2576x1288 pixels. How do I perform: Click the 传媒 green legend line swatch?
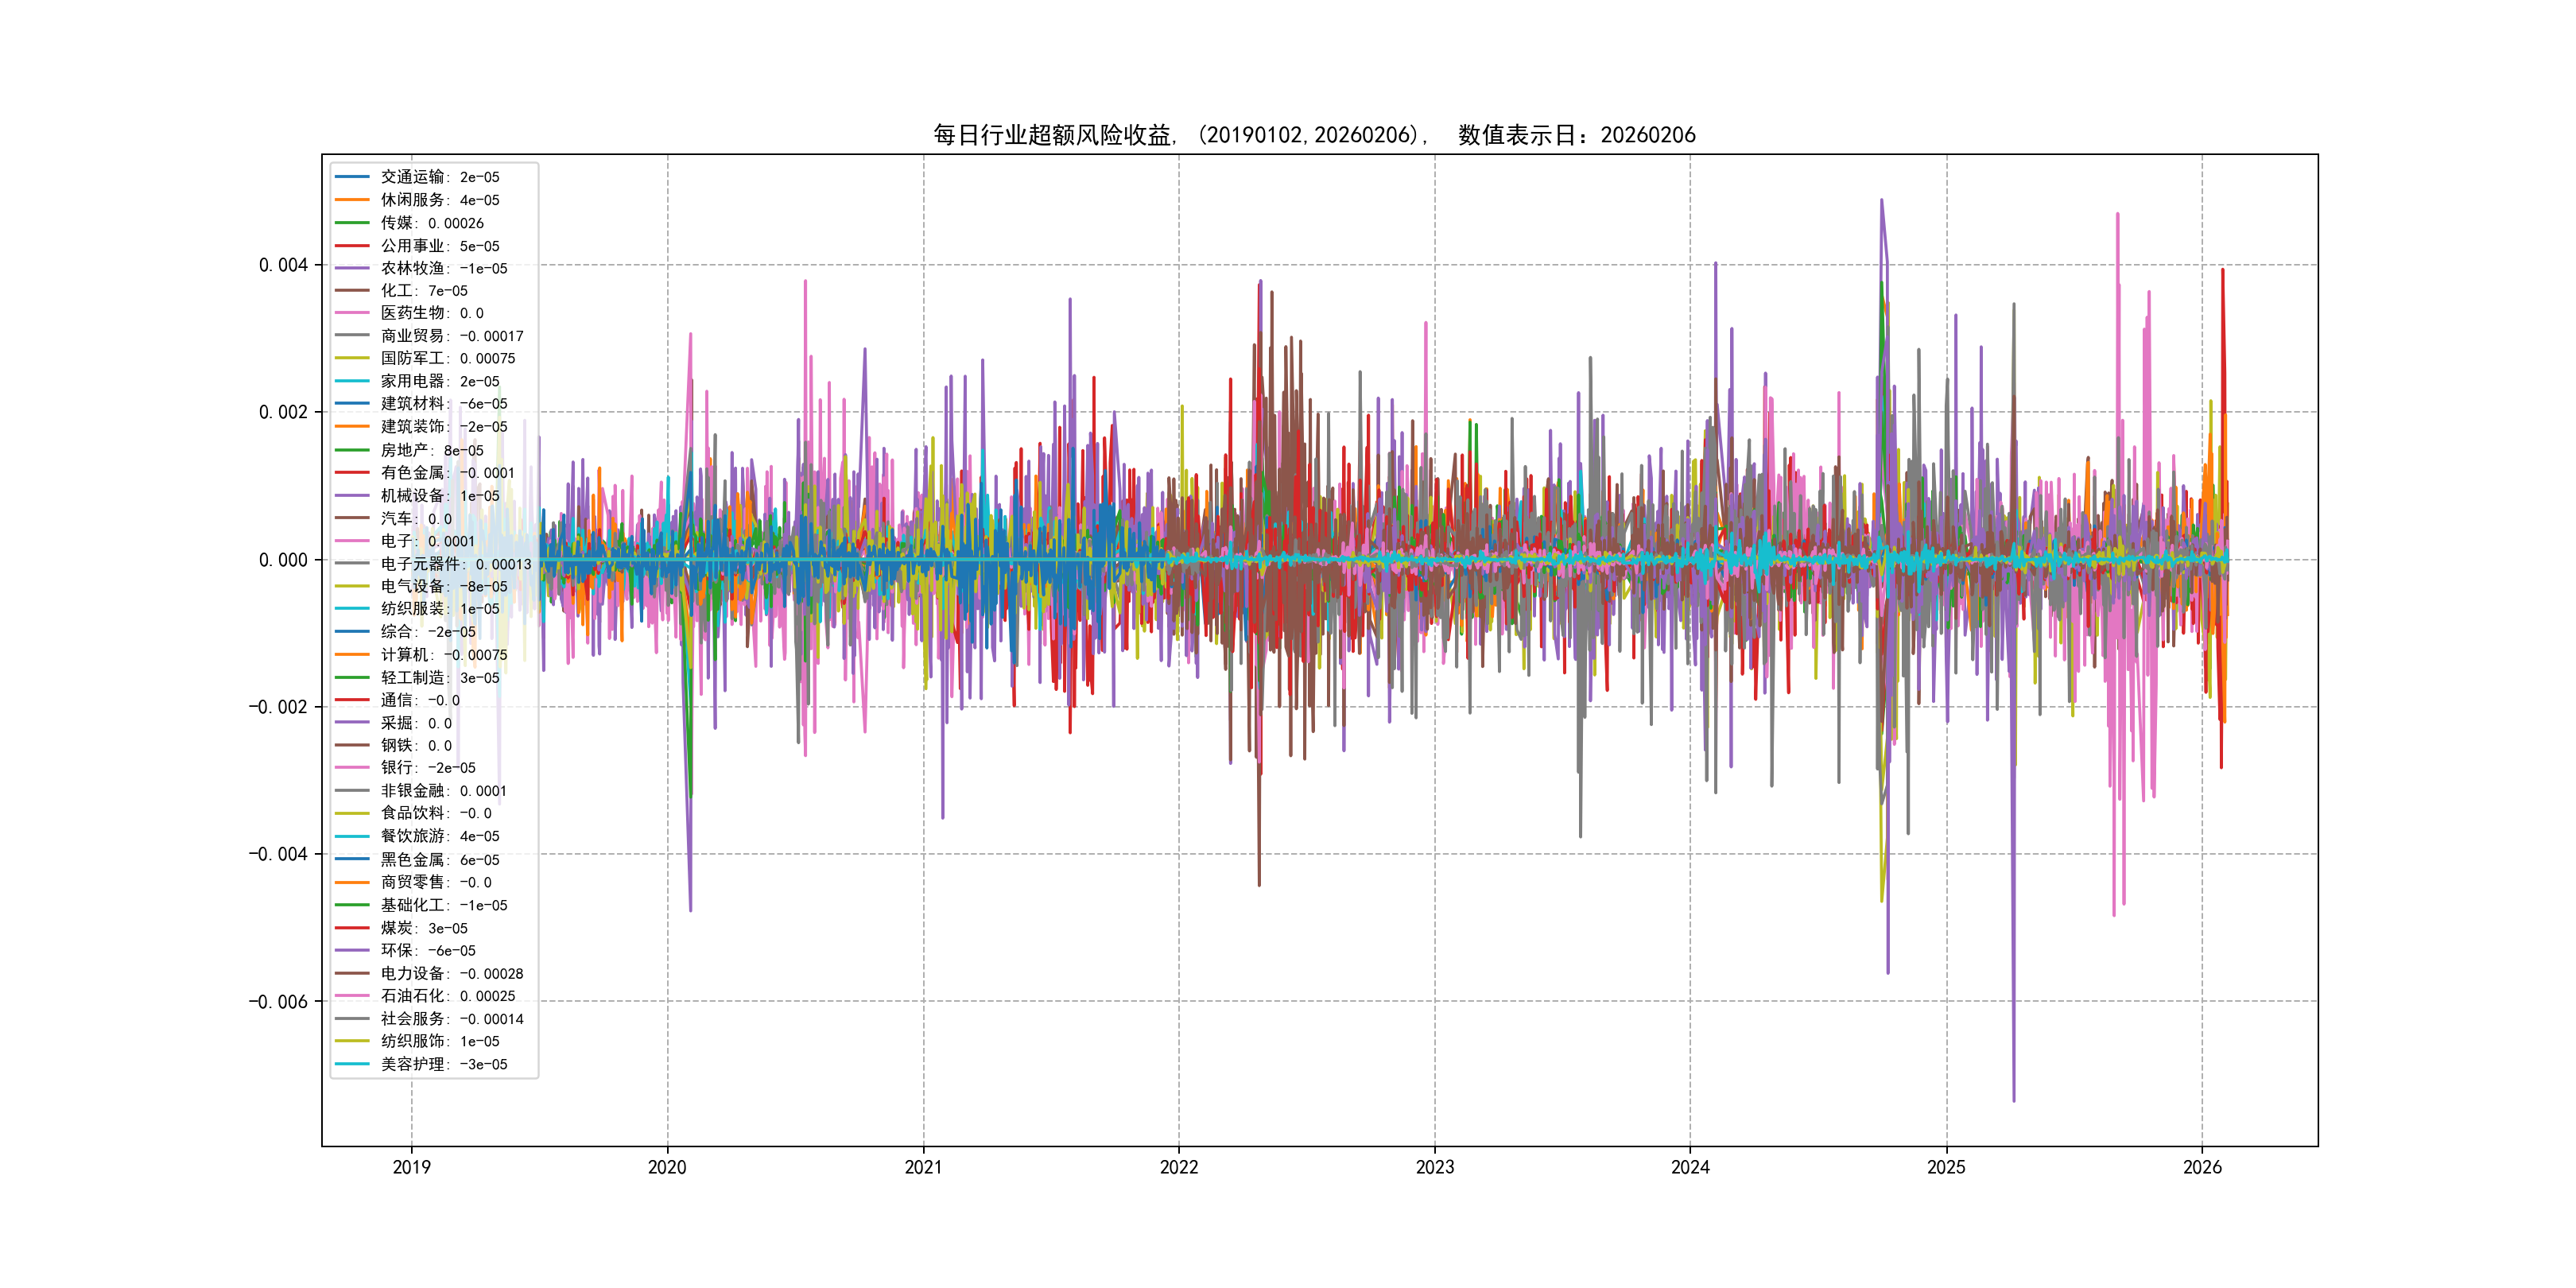pyautogui.click(x=352, y=223)
